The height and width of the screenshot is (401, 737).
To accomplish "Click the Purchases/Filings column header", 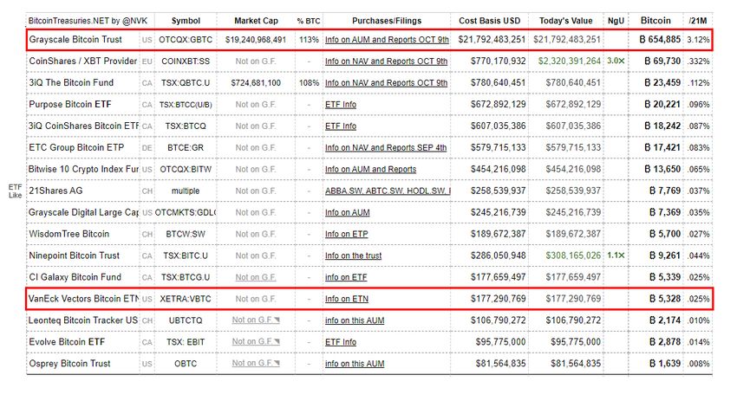I will (387, 21).
